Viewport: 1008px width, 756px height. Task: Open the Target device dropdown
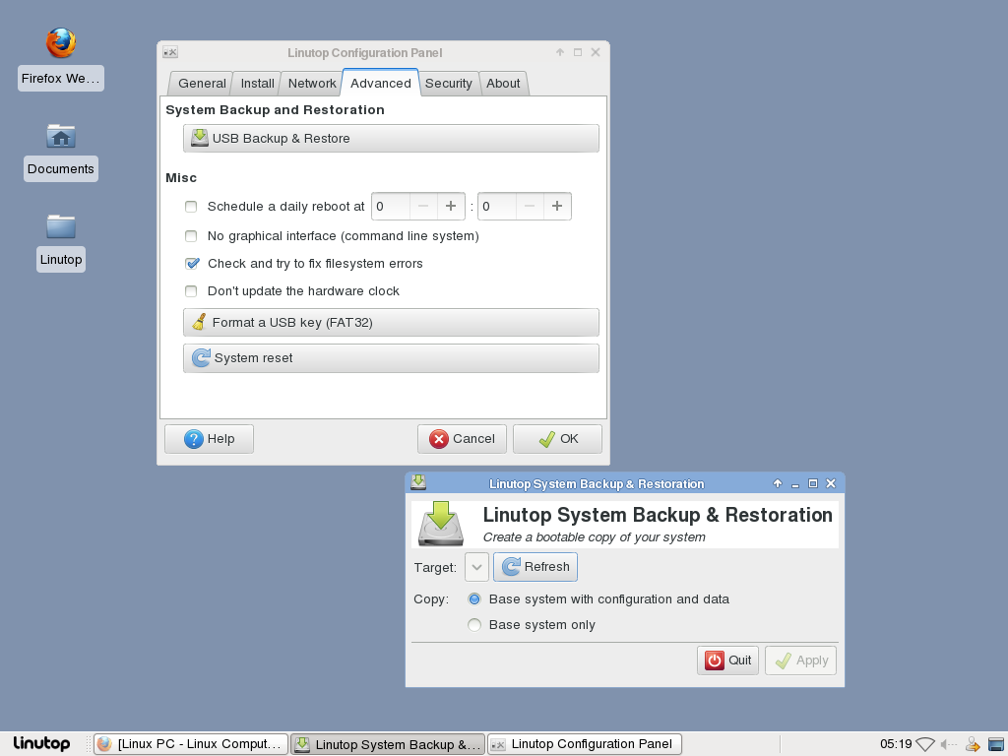click(476, 567)
